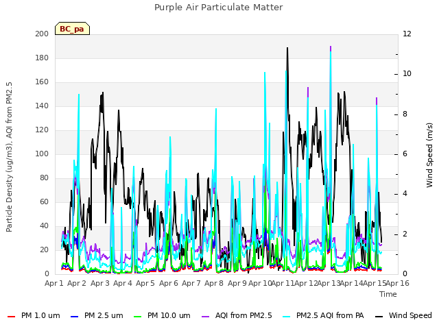Click the Purple Air Particulate Matter title
Viewport: 439px width, 329px height.
(x=219, y=7)
